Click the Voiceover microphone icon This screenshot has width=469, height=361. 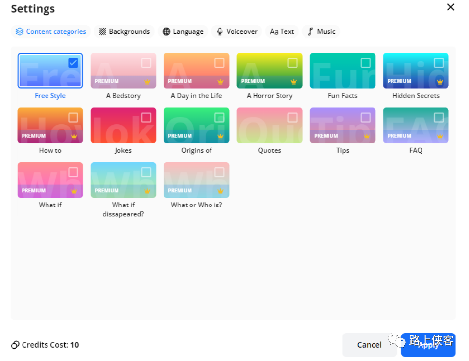click(220, 32)
